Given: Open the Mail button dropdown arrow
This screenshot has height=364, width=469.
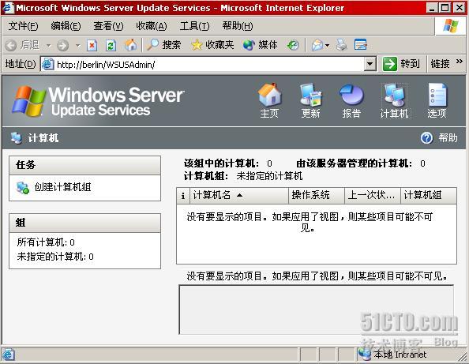Looking at the screenshot, I should (x=327, y=46).
